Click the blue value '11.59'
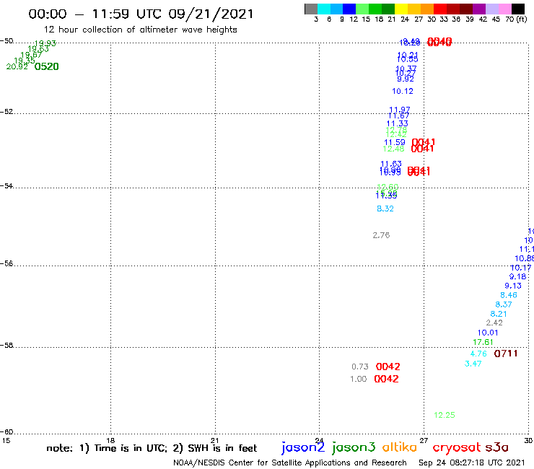The image size is (534, 469). [395, 142]
